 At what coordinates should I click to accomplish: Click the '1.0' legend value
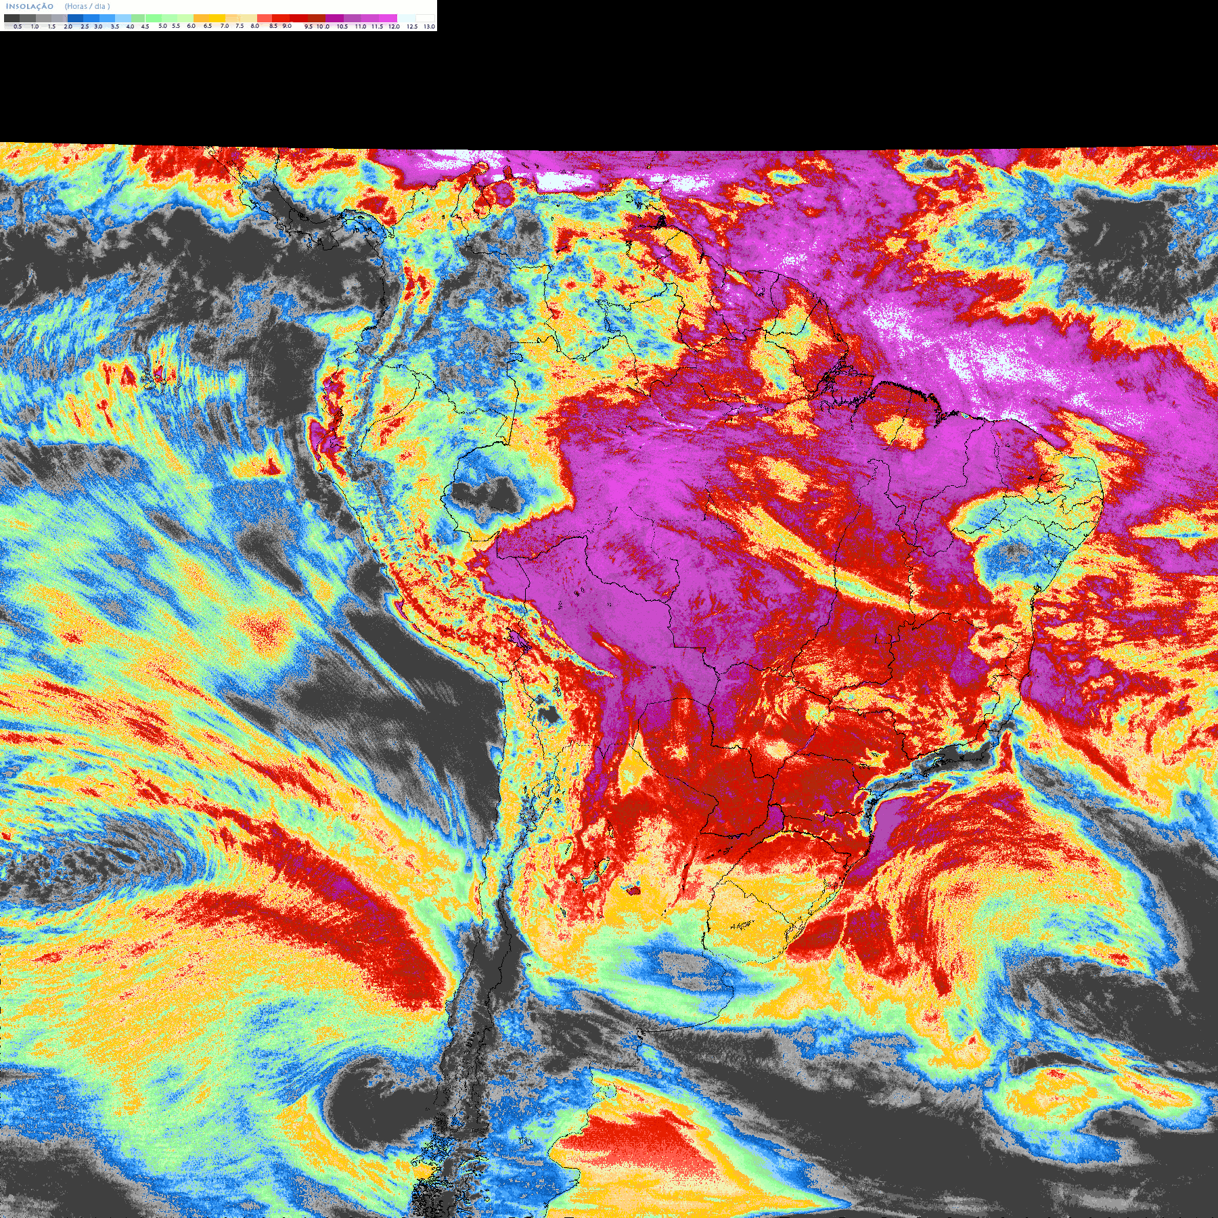35,26
